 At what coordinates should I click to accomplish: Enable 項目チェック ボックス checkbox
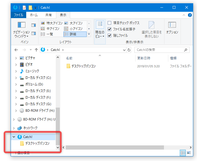click(x=110, y=23)
